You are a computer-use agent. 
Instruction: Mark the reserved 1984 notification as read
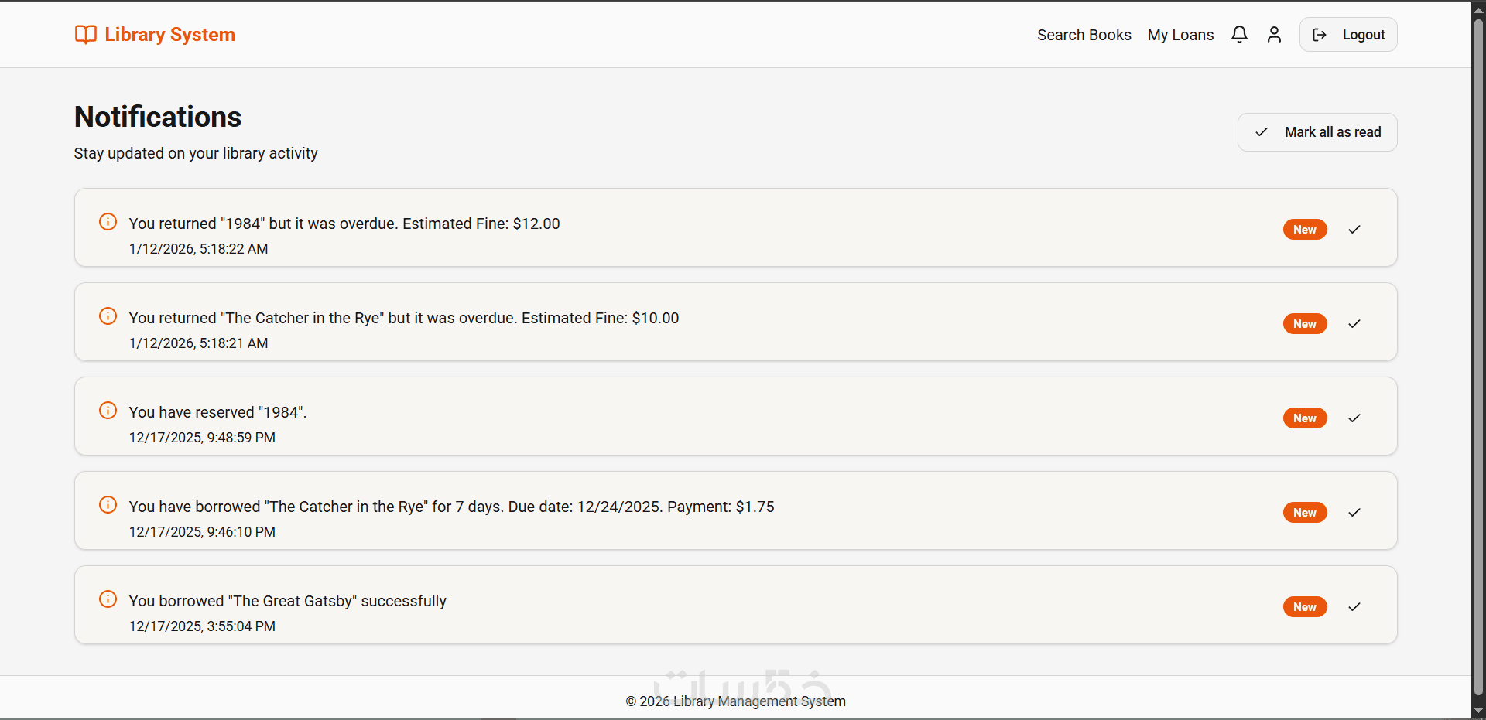tap(1354, 418)
